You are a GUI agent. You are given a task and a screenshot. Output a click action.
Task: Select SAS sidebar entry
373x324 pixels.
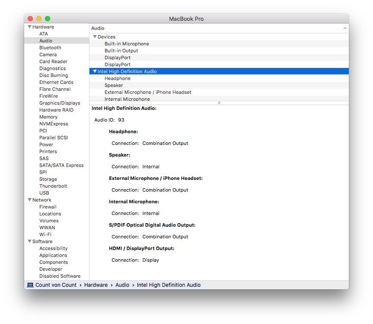tap(44, 158)
